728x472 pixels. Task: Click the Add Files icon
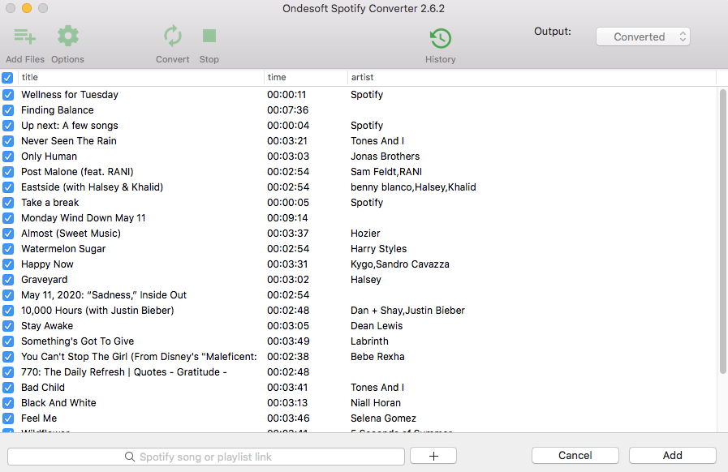tap(25, 36)
